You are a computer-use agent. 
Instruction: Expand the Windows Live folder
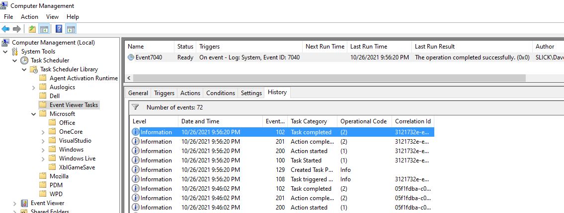click(43, 159)
